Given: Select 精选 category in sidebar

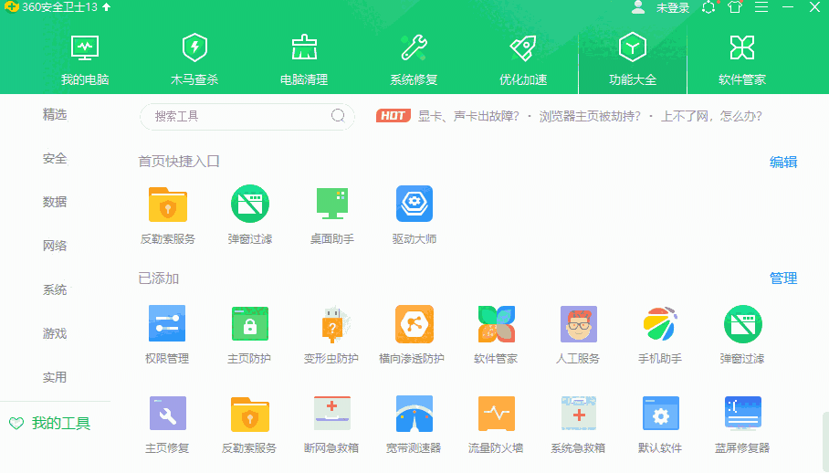Looking at the screenshot, I should click(55, 114).
